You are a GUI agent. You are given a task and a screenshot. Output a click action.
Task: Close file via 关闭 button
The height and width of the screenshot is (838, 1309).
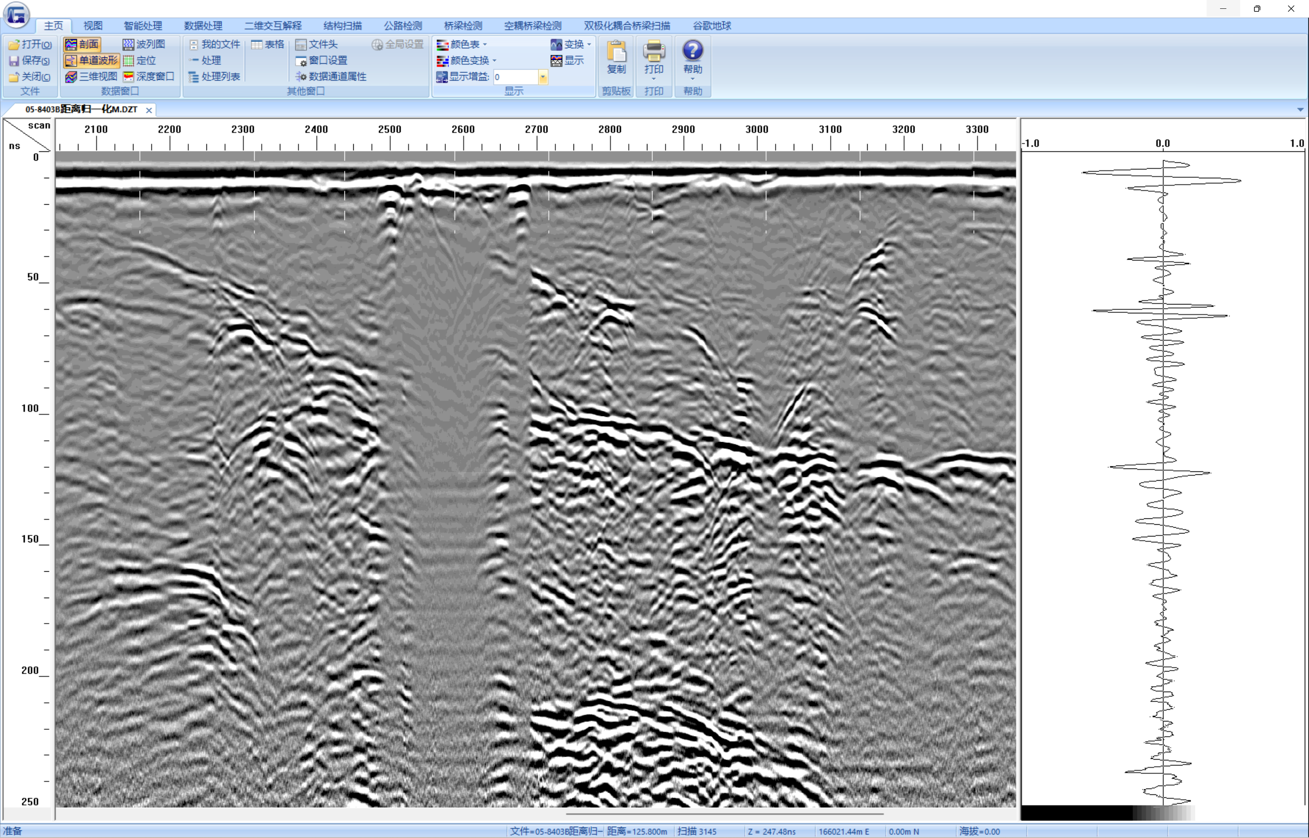[x=30, y=77]
